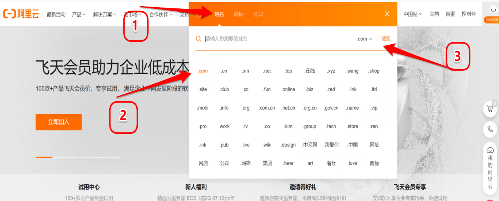The image size is (499, 201).
Task: Select the .ink suffix
Action: [203, 145]
